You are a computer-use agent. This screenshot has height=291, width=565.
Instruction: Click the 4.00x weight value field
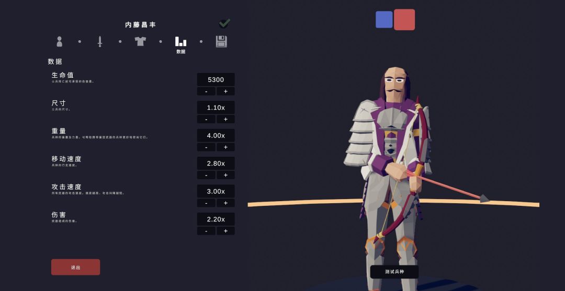click(x=216, y=135)
